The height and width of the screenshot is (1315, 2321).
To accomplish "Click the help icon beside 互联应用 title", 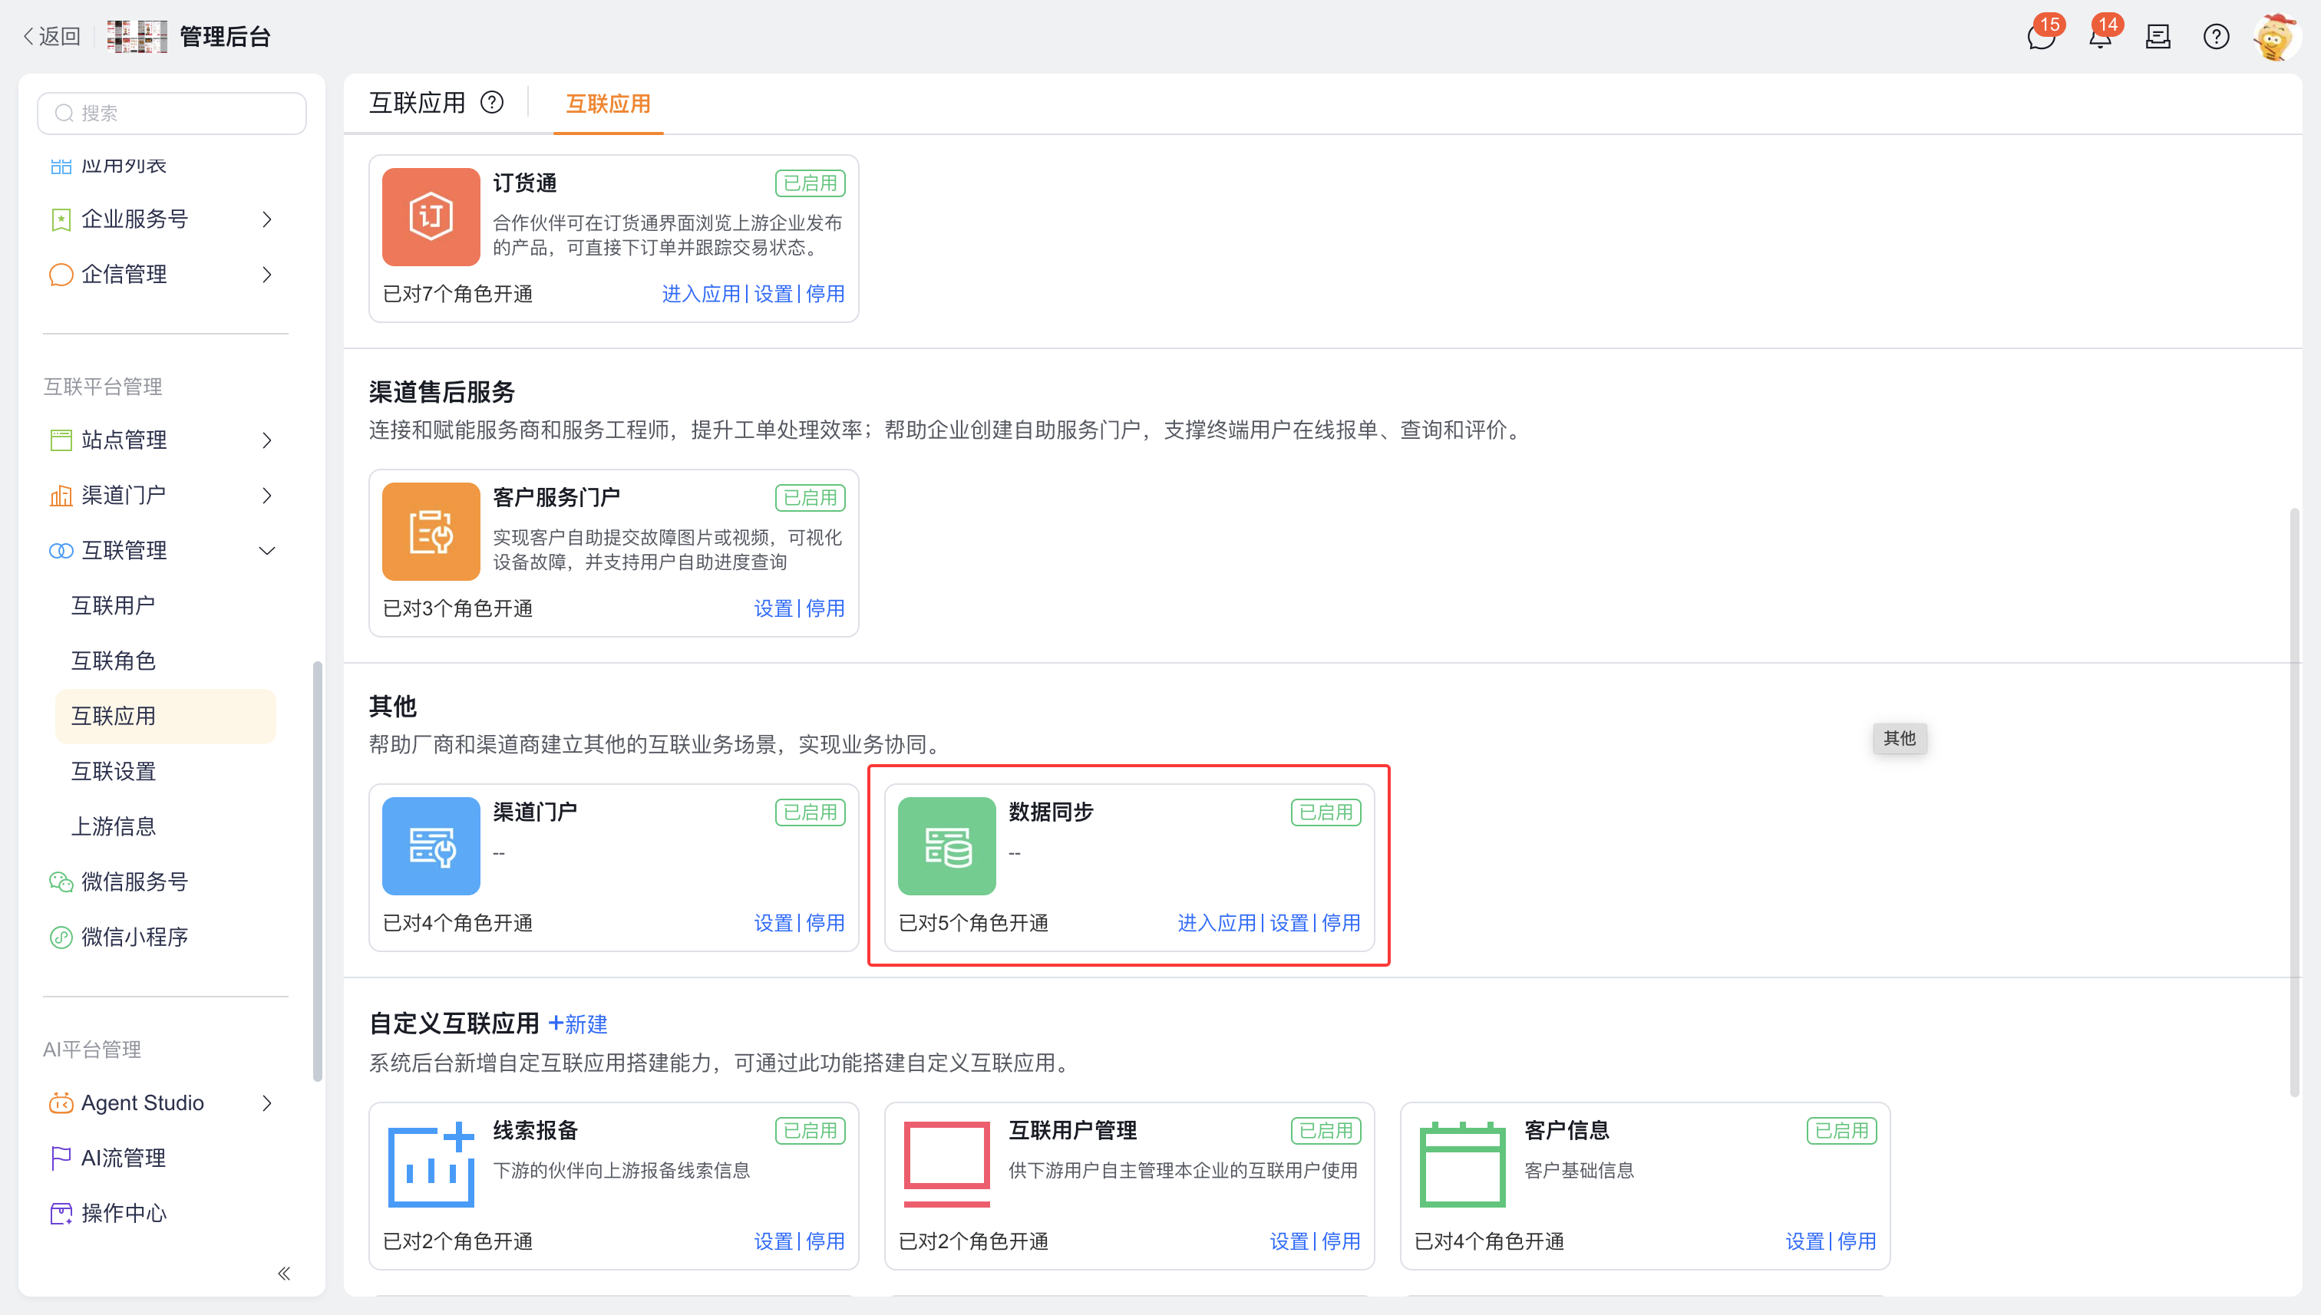I will click(x=491, y=103).
